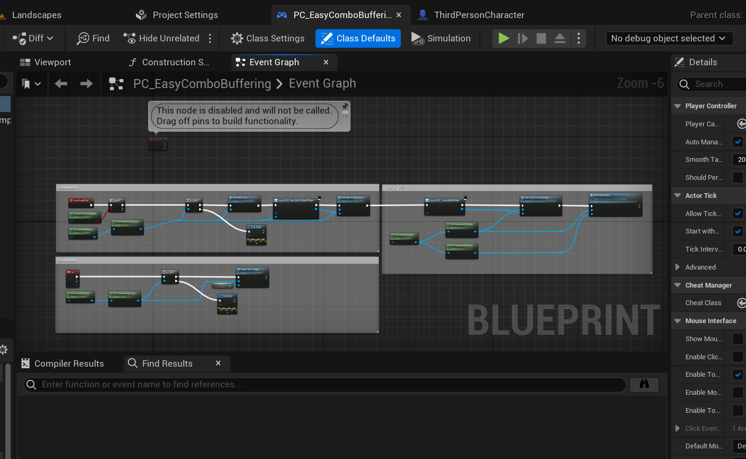This screenshot has height=459, width=746.
Task: Click the binoculars icon in the Find Results bar
Action: (x=644, y=384)
